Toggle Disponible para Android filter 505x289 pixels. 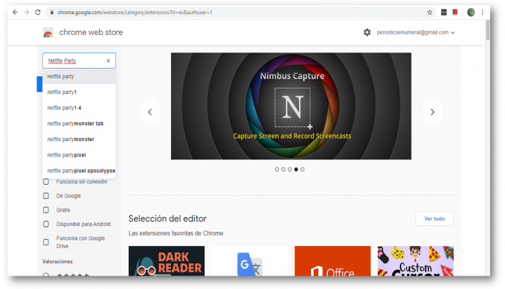(46, 224)
